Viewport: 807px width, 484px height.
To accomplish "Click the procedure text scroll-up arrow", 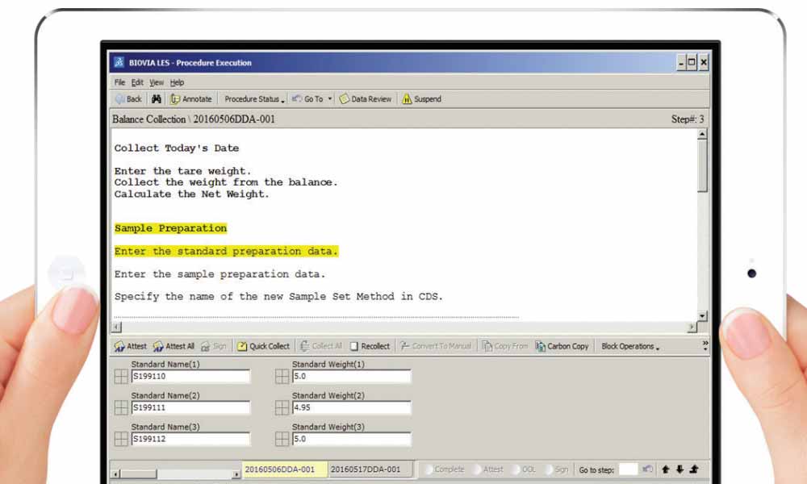I will [x=703, y=134].
